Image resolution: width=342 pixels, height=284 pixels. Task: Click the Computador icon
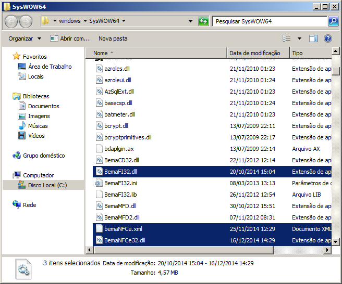pos(17,175)
